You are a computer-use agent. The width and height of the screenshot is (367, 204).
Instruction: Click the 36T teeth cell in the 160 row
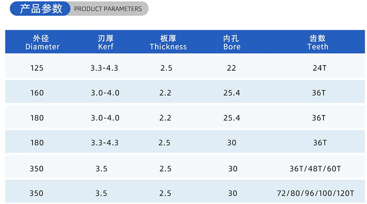318,93
